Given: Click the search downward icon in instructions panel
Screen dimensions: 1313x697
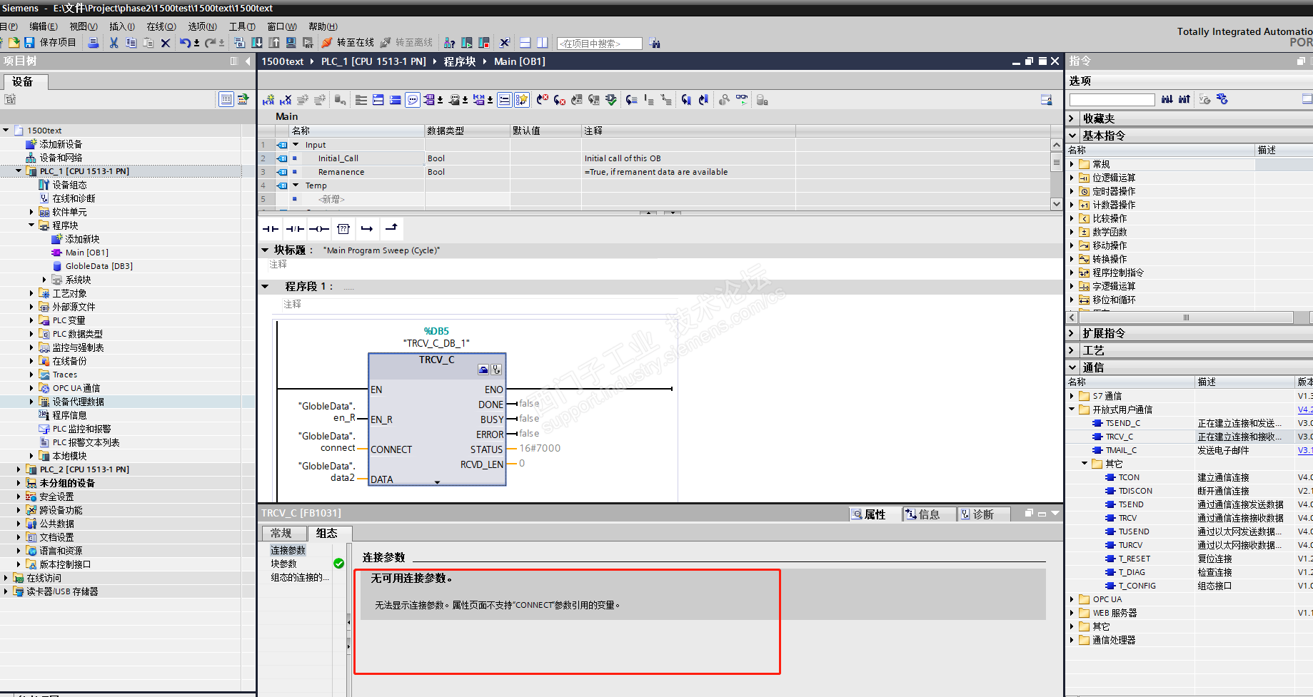Looking at the screenshot, I should tap(1167, 100).
